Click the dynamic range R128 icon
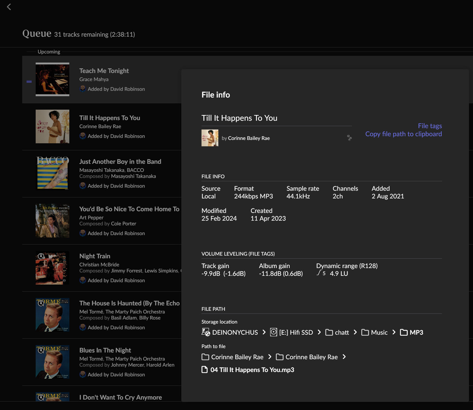 point(321,273)
